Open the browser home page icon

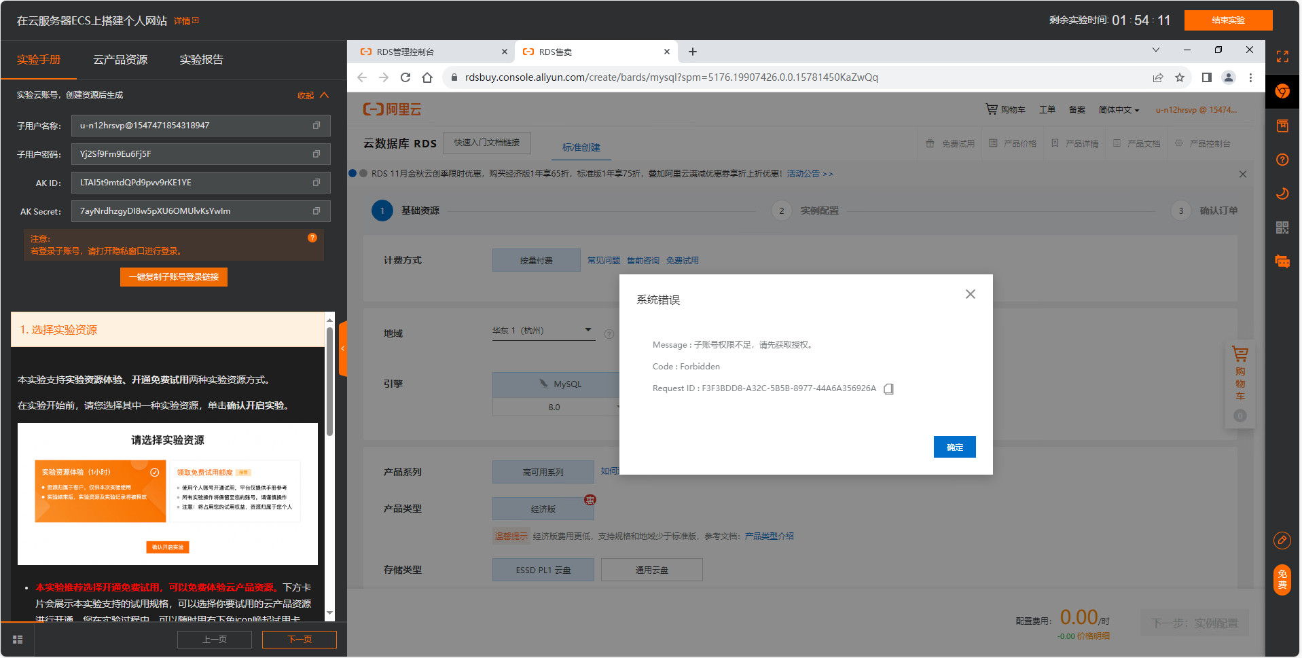click(x=427, y=77)
